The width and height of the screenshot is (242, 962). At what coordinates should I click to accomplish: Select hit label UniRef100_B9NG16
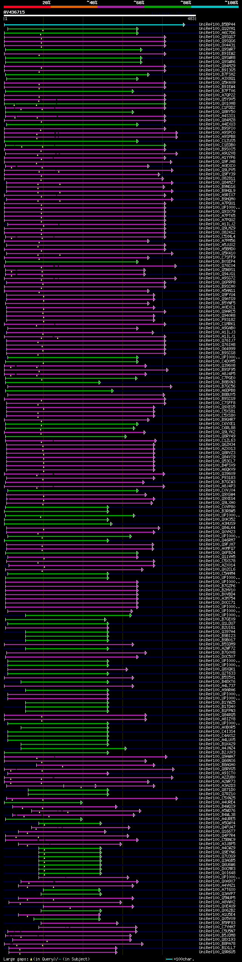tap(217, 187)
